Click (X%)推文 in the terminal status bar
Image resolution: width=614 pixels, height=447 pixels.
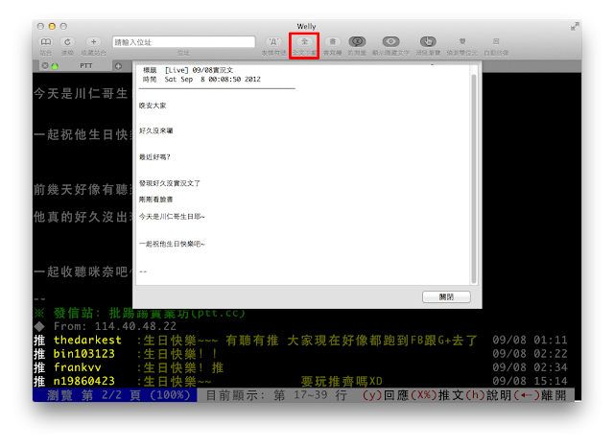[437, 395]
